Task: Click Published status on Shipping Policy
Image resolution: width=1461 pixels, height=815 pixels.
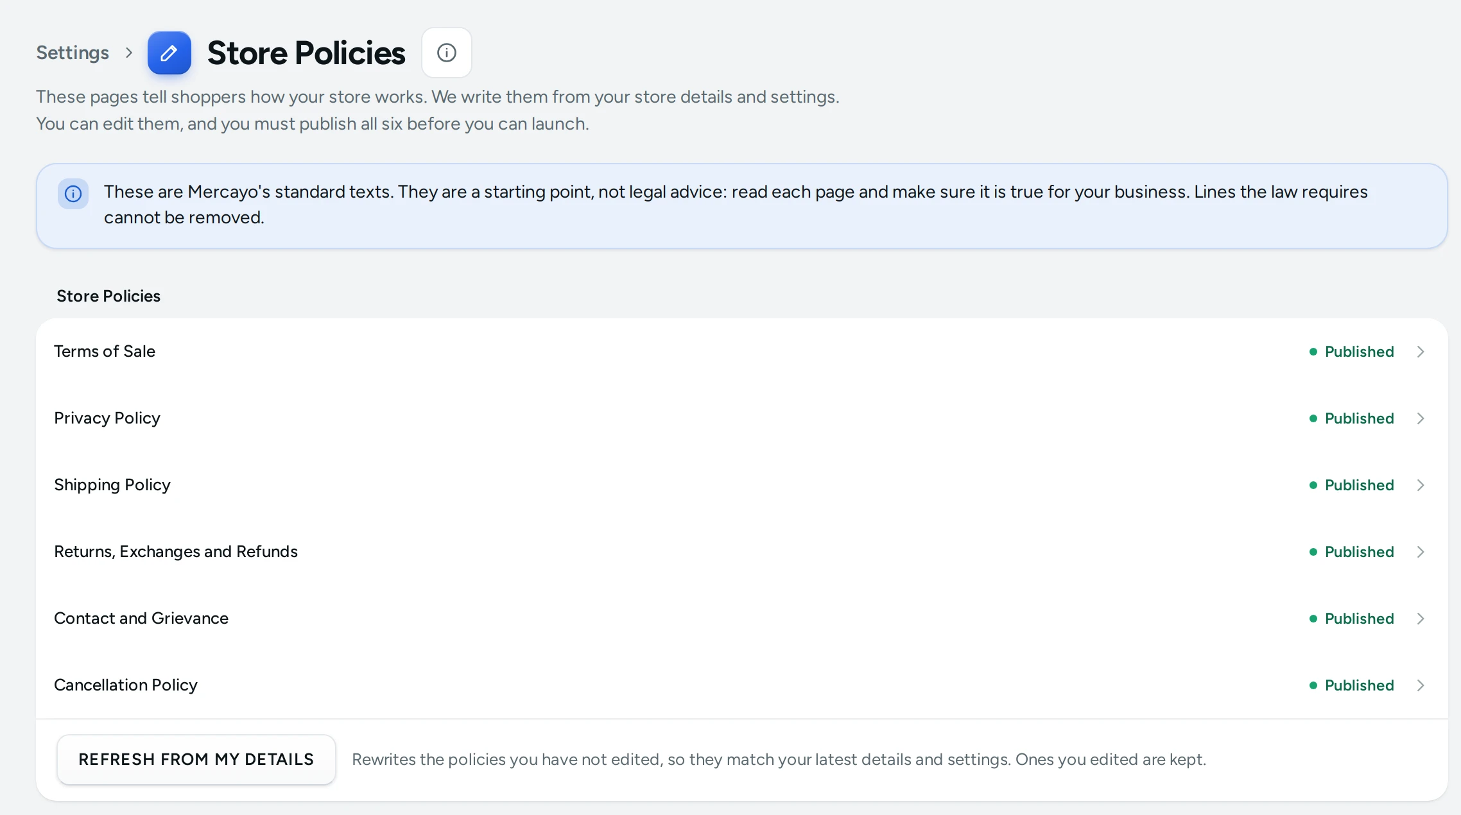Action: pos(1351,485)
